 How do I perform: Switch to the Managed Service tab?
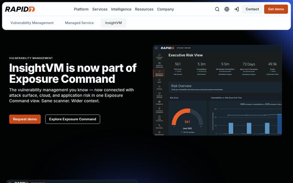(79, 23)
